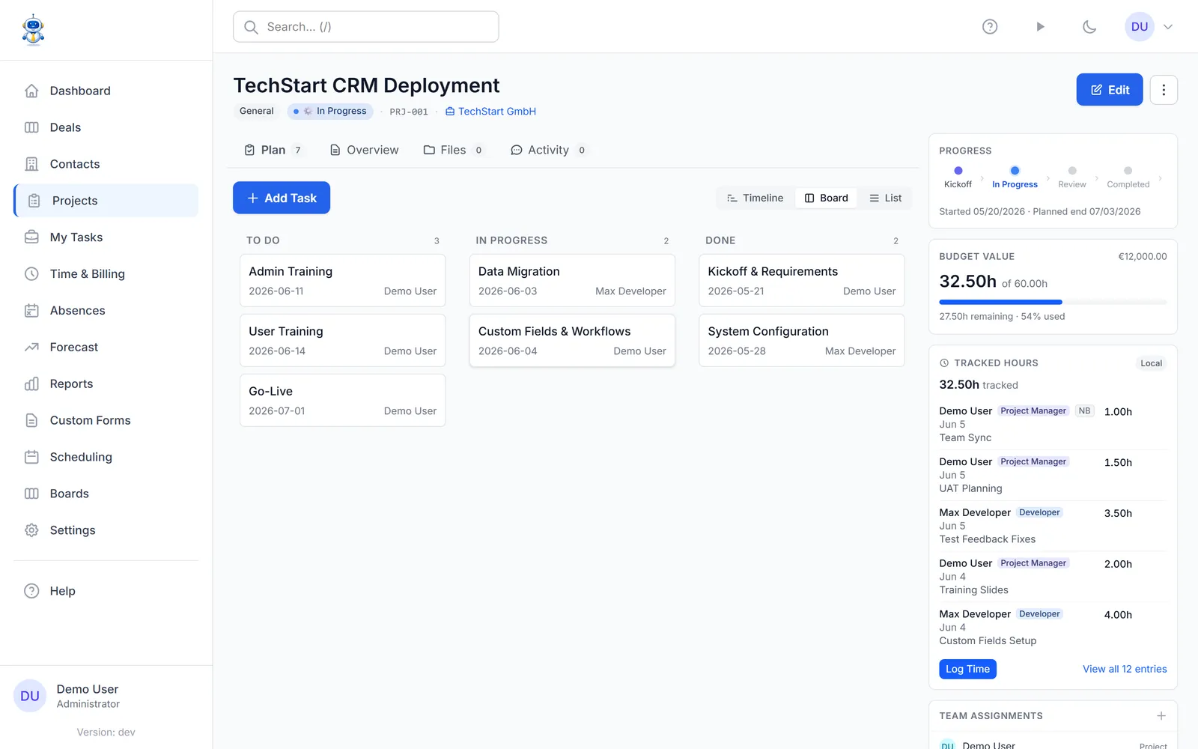Open the three-dot project options menu
Screen dimensions: 1198x749
tap(1164, 90)
